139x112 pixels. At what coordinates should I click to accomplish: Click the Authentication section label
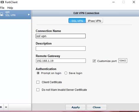coord(46,69)
